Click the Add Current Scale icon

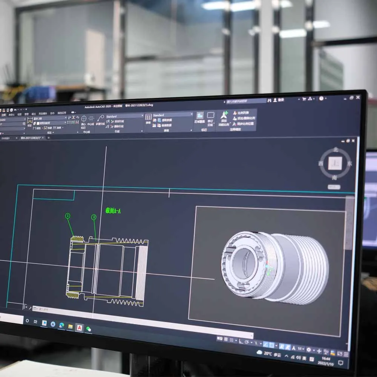click(224, 118)
